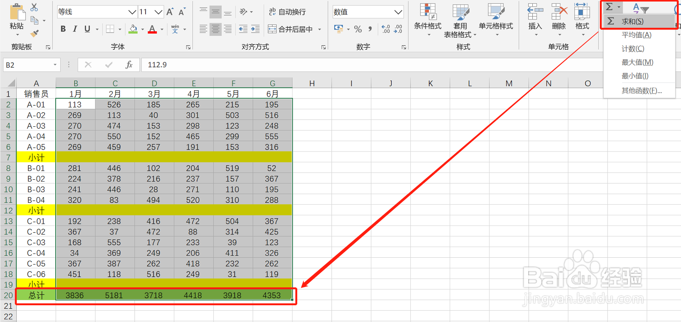Open the 数字 group dialog launcher
681x322 pixels.
click(x=404, y=47)
